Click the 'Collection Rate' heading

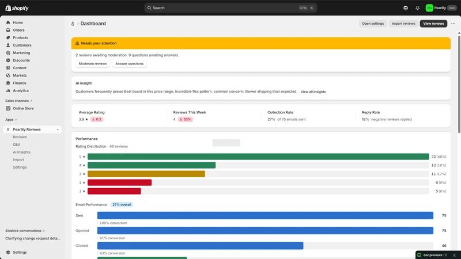(280, 112)
